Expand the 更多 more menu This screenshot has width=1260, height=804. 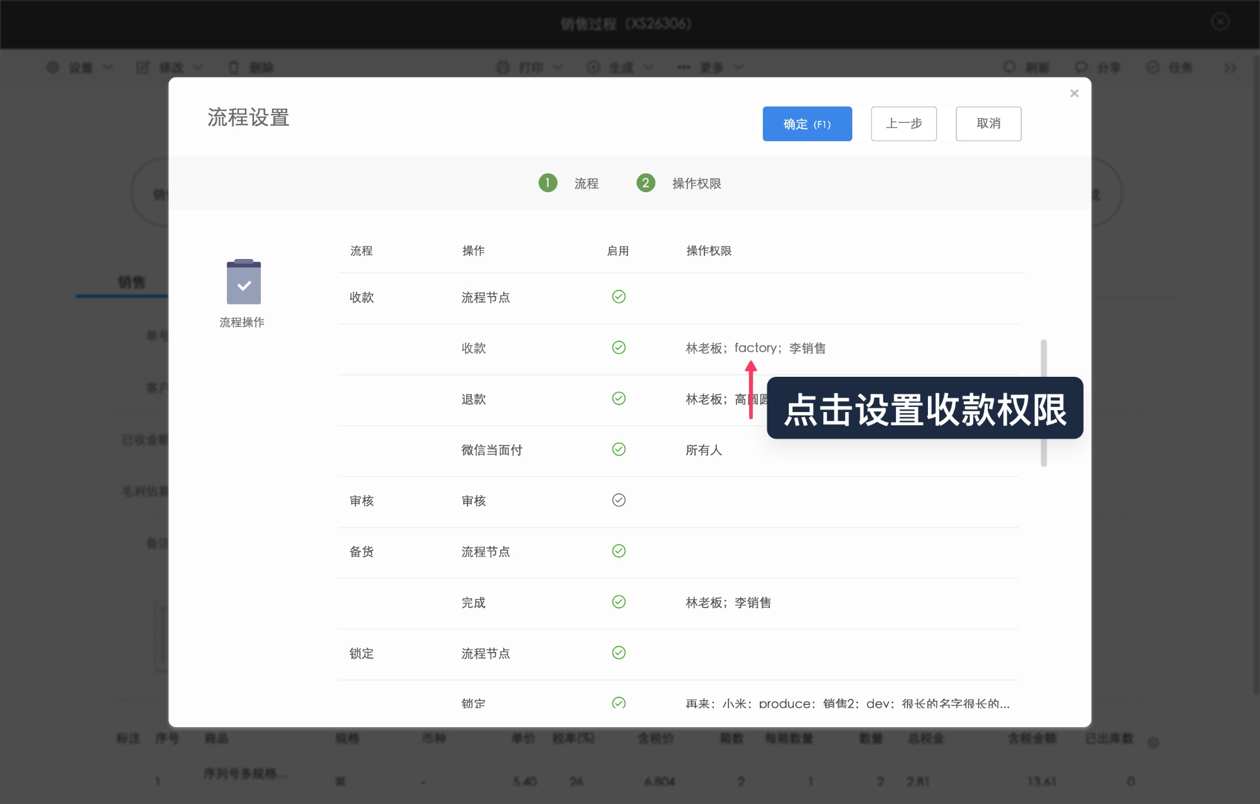[x=712, y=67]
